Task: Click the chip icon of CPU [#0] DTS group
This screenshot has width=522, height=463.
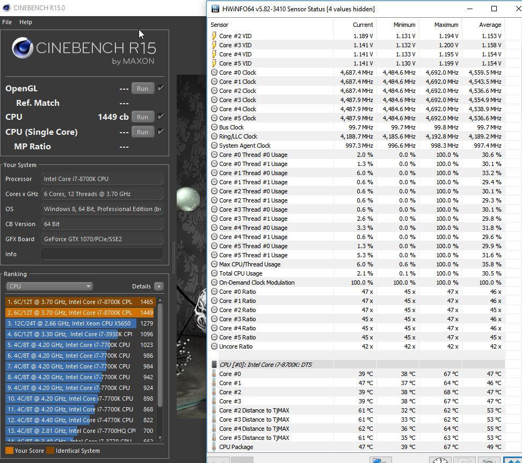Action: point(214,365)
